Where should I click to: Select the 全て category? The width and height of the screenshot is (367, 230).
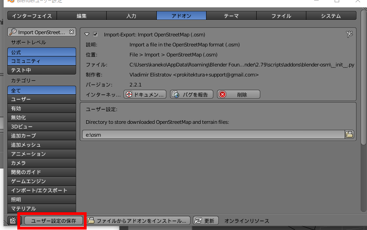[x=41, y=90]
